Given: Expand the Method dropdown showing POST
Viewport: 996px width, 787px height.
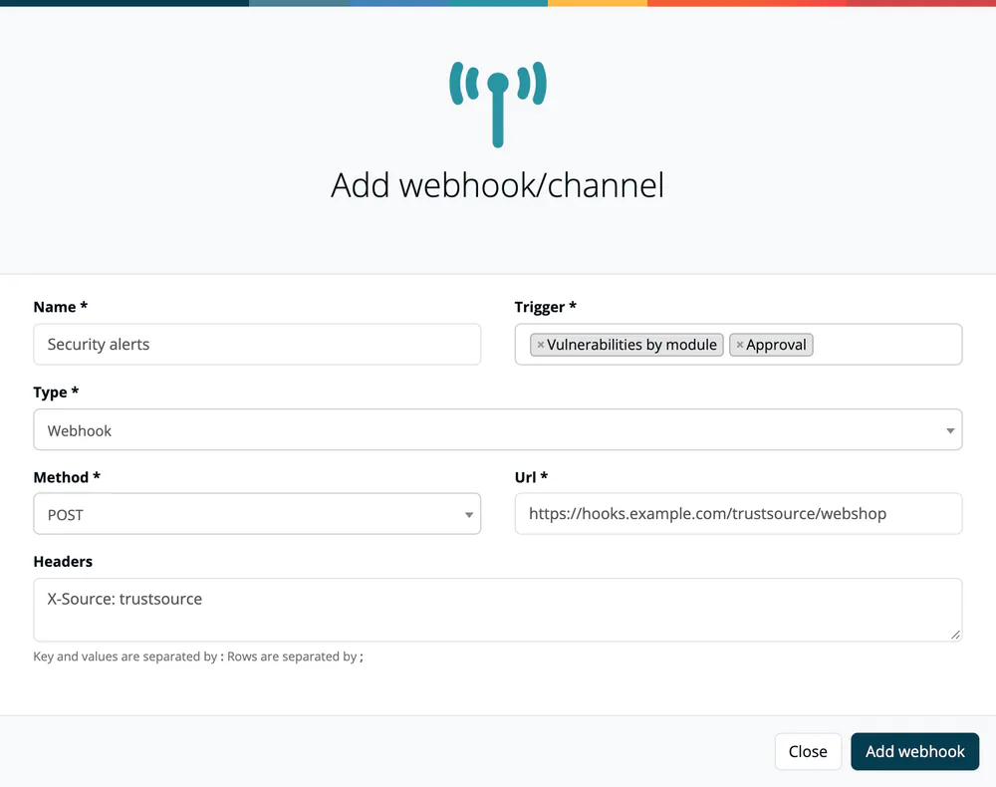Looking at the screenshot, I should pos(257,514).
